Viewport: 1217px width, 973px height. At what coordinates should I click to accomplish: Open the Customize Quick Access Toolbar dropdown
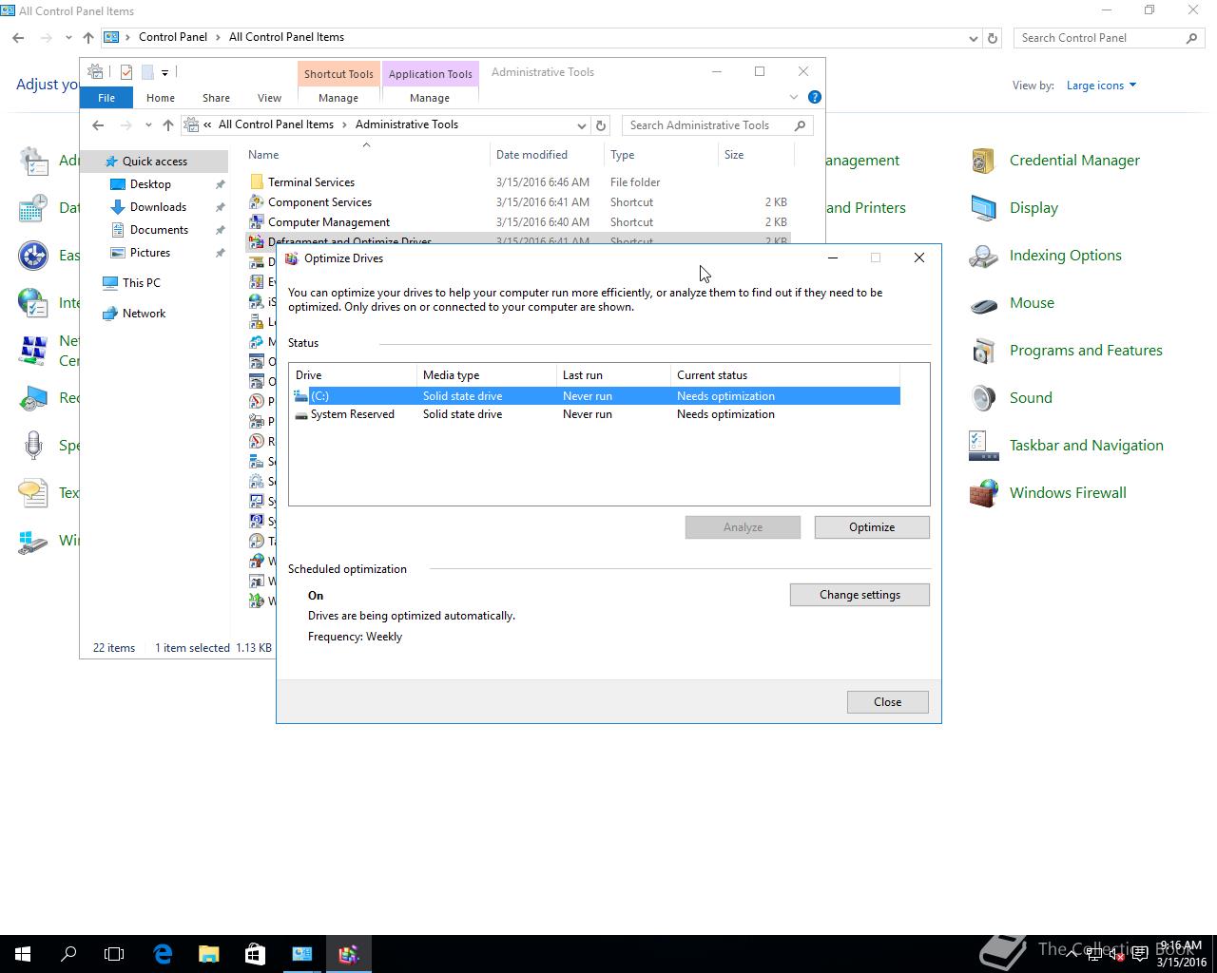pyautogui.click(x=164, y=72)
